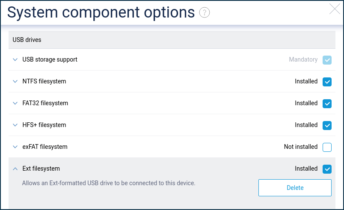
Task: Click the exFAT filesystem label
Action: coord(45,147)
